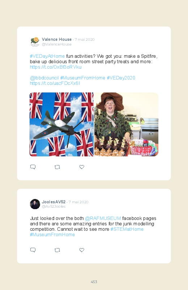Image resolution: width=188 pixels, height=290 pixels.
Task: Open #MuseumFromHome hashtag in JoolesAV52 tweet
Action: tap(52, 234)
